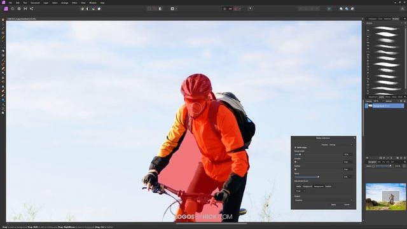
Task: Open the Filters menu
Action: click(x=74, y=3)
